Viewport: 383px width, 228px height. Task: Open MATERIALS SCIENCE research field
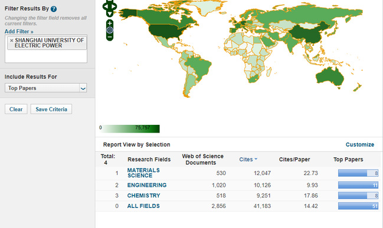(143, 173)
